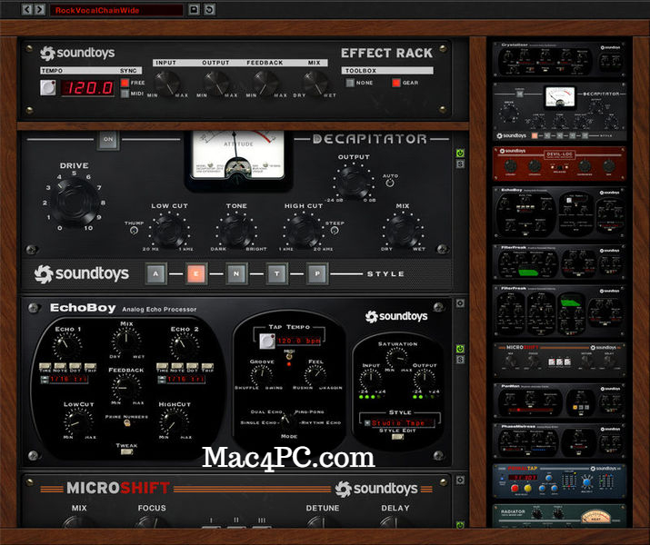The image size is (650, 545).
Task: Save the current preset via disk icon
Action: [194, 9]
